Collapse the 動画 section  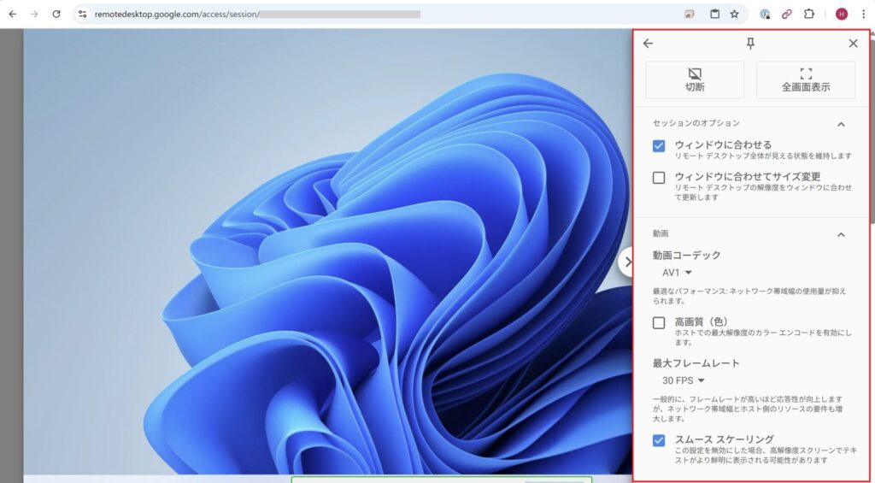(x=841, y=234)
